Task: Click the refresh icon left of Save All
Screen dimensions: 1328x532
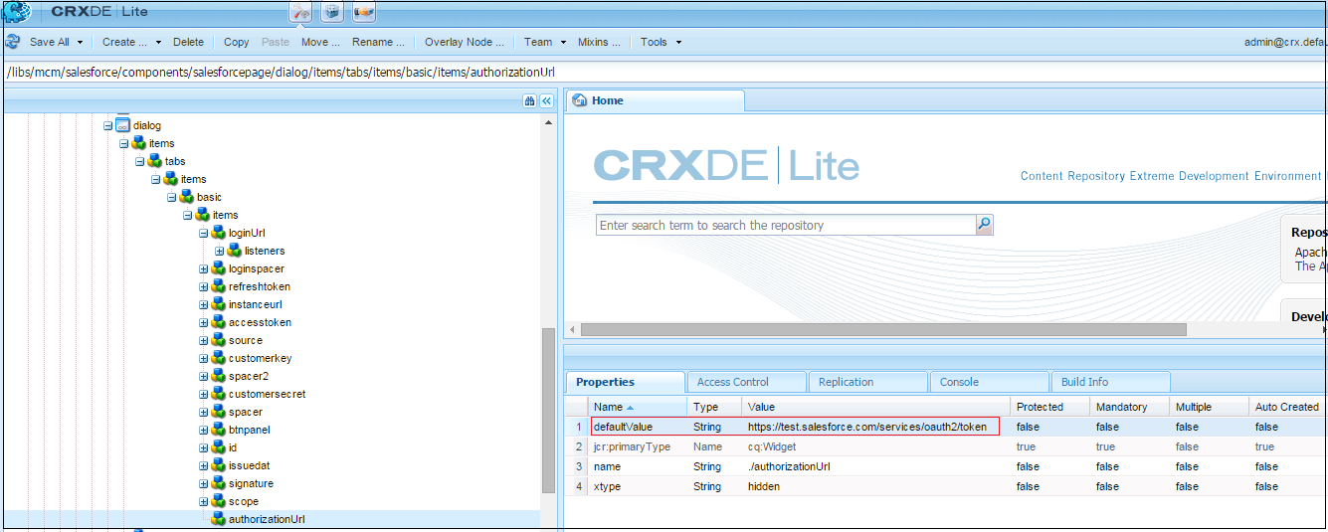Action: click(x=13, y=42)
